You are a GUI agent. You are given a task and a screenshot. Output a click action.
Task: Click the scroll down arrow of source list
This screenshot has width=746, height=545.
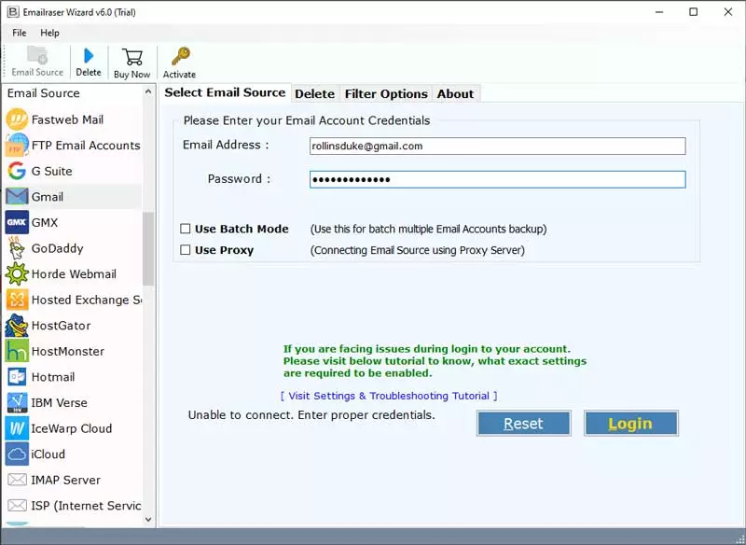tap(148, 519)
